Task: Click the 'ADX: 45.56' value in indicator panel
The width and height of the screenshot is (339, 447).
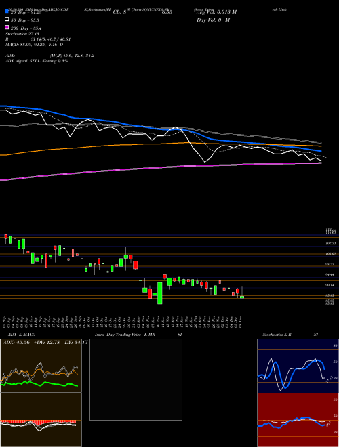Action: point(16,342)
